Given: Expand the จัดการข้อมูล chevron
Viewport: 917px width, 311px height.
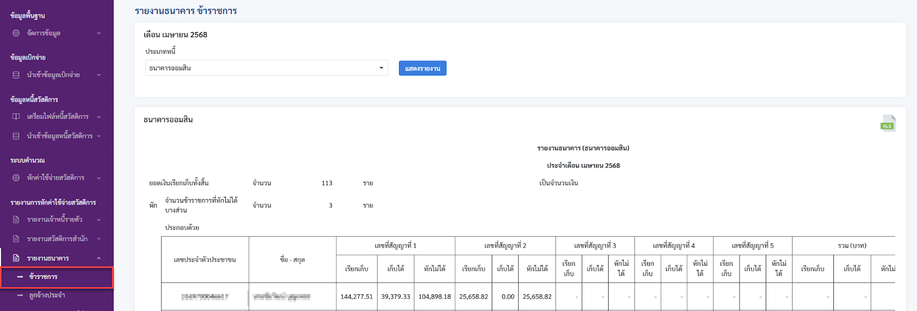Looking at the screenshot, I should (99, 33).
